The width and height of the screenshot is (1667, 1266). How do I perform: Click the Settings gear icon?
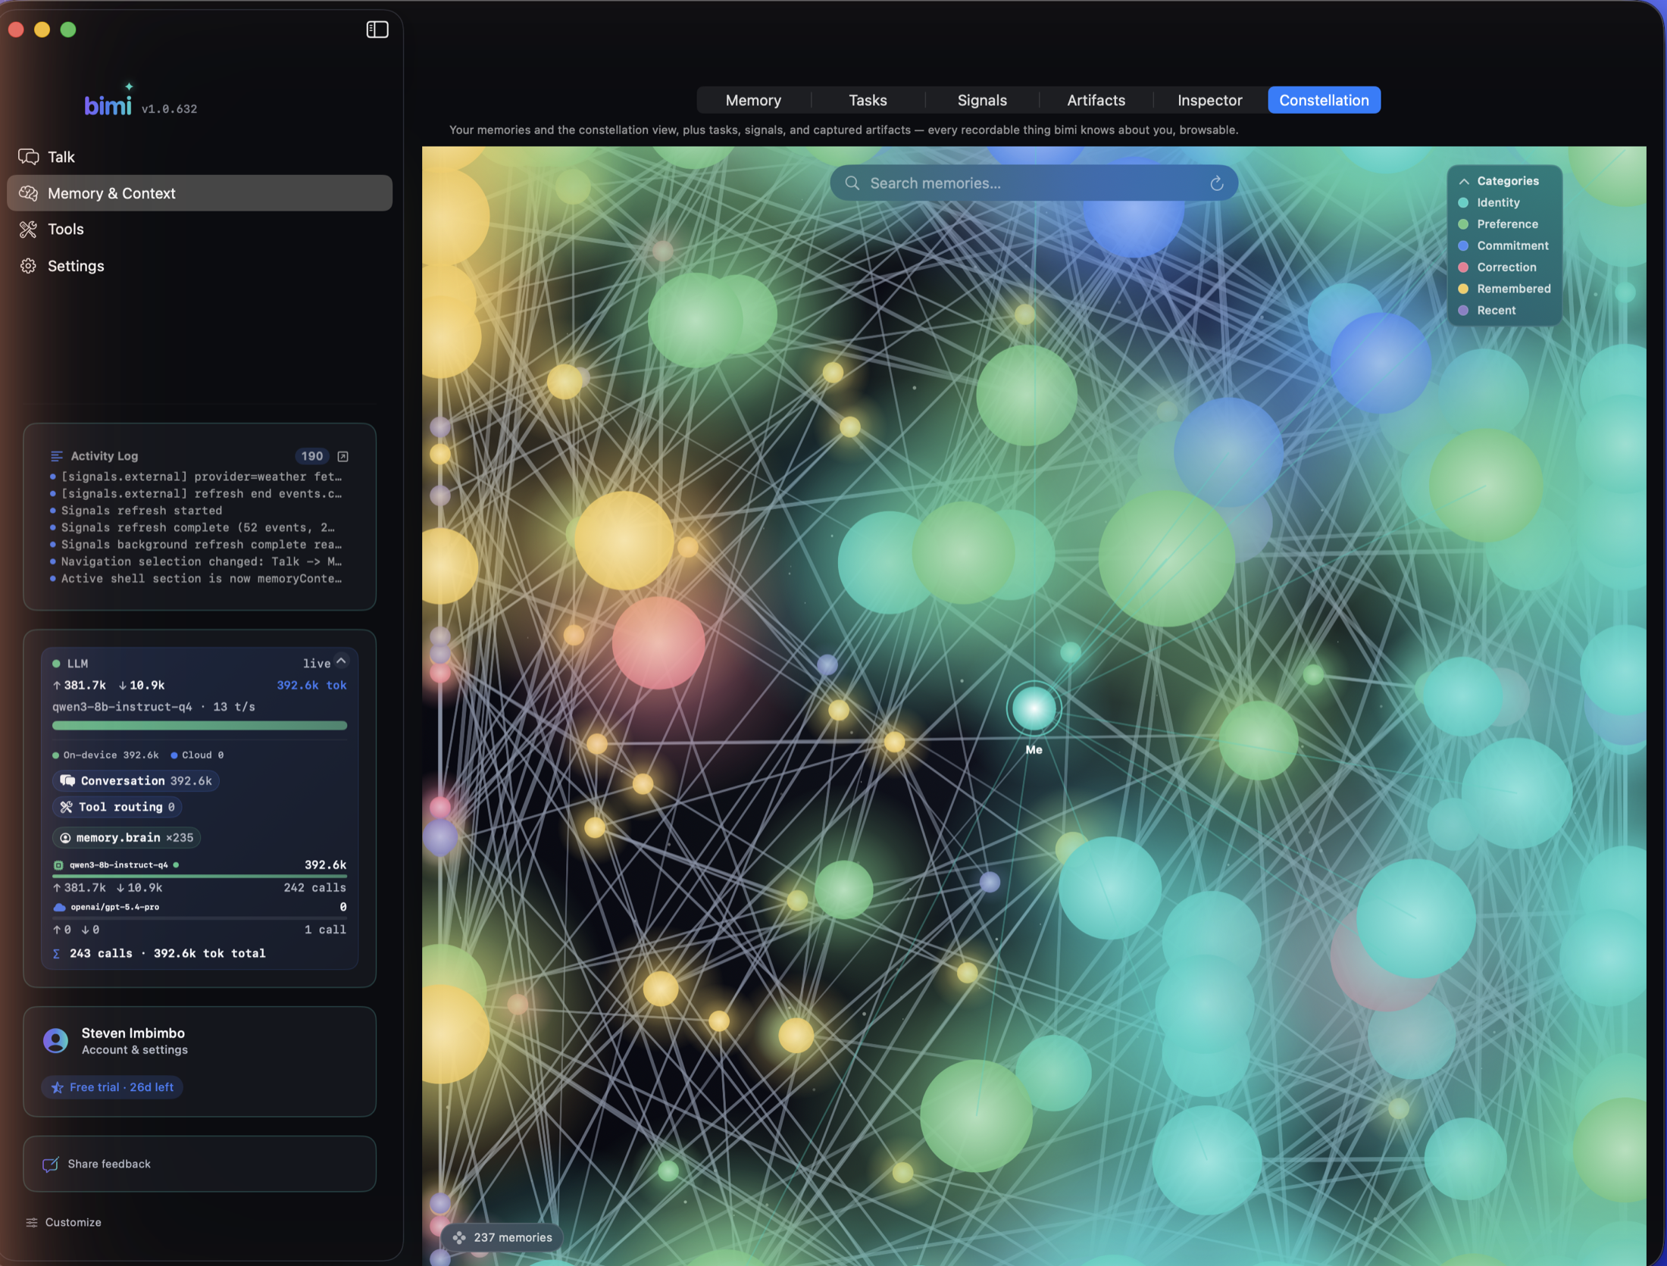(x=29, y=266)
